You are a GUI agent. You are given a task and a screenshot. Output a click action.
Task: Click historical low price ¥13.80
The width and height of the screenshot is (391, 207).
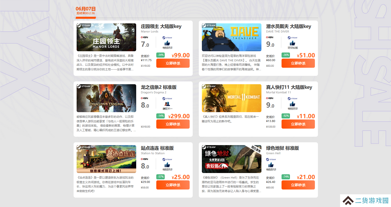click(x=271, y=121)
